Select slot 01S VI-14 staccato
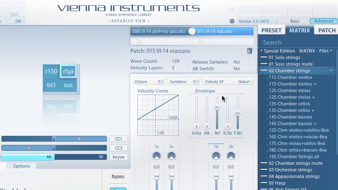The width and height of the screenshot is (338, 190). pos(224,31)
